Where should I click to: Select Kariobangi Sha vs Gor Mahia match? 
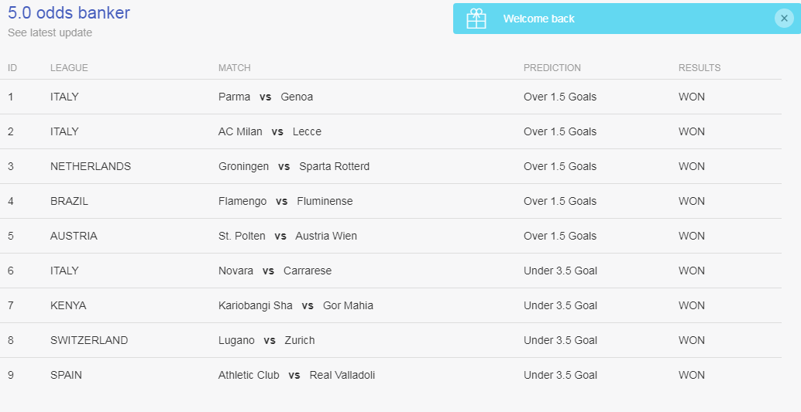tap(296, 305)
